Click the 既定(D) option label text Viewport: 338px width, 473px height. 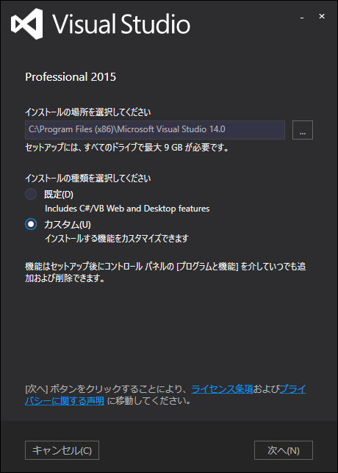coord(59,195)
